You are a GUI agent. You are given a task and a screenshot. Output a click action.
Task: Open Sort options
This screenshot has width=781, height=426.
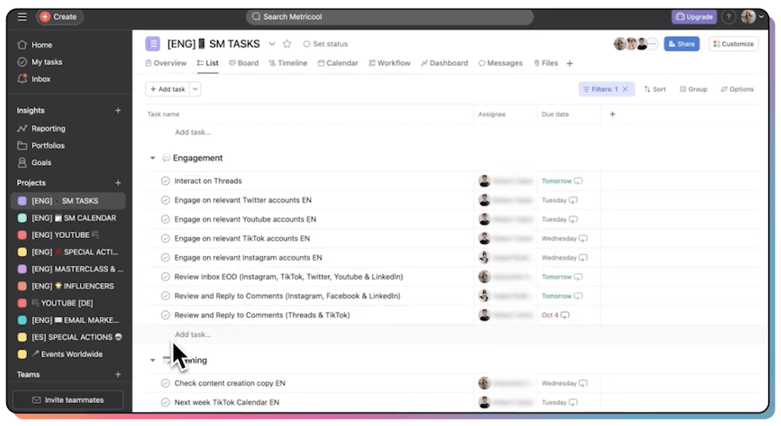point(655,89)
